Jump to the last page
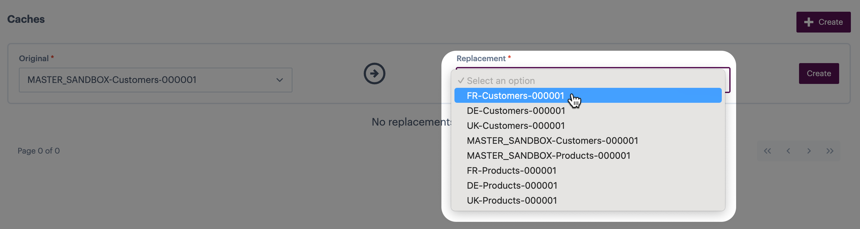 830,151
